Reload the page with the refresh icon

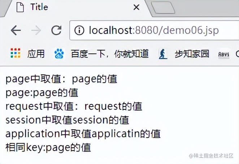[56, 30]
